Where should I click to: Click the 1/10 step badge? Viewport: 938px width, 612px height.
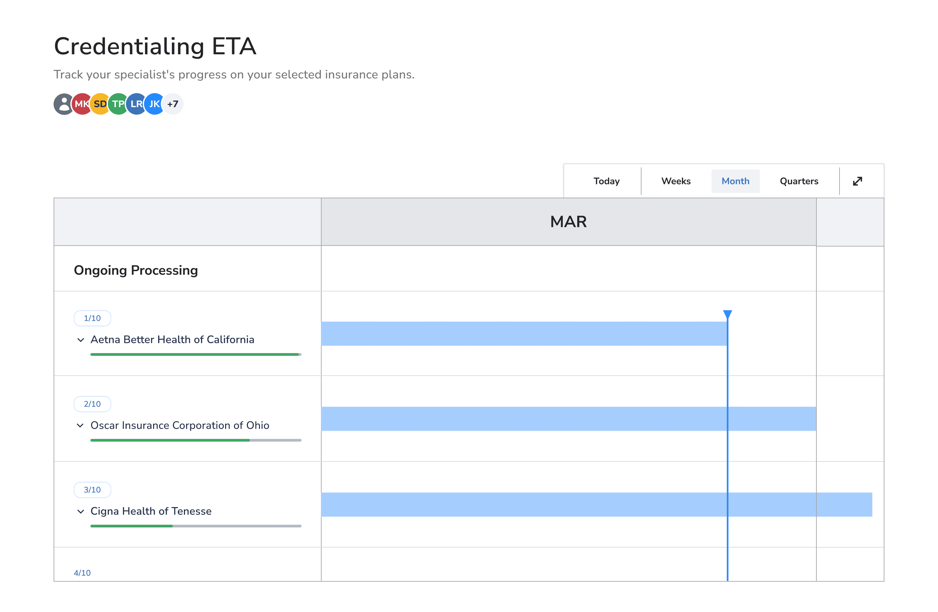pyautogui.click(x=92, y=318)
